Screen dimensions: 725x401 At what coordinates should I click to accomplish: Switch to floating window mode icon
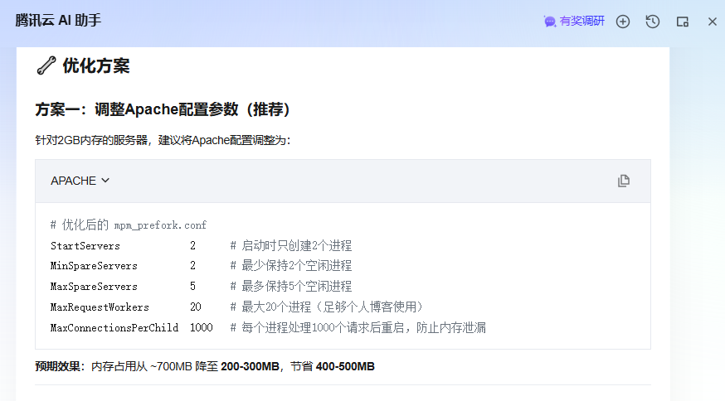(x=682, y=22)
